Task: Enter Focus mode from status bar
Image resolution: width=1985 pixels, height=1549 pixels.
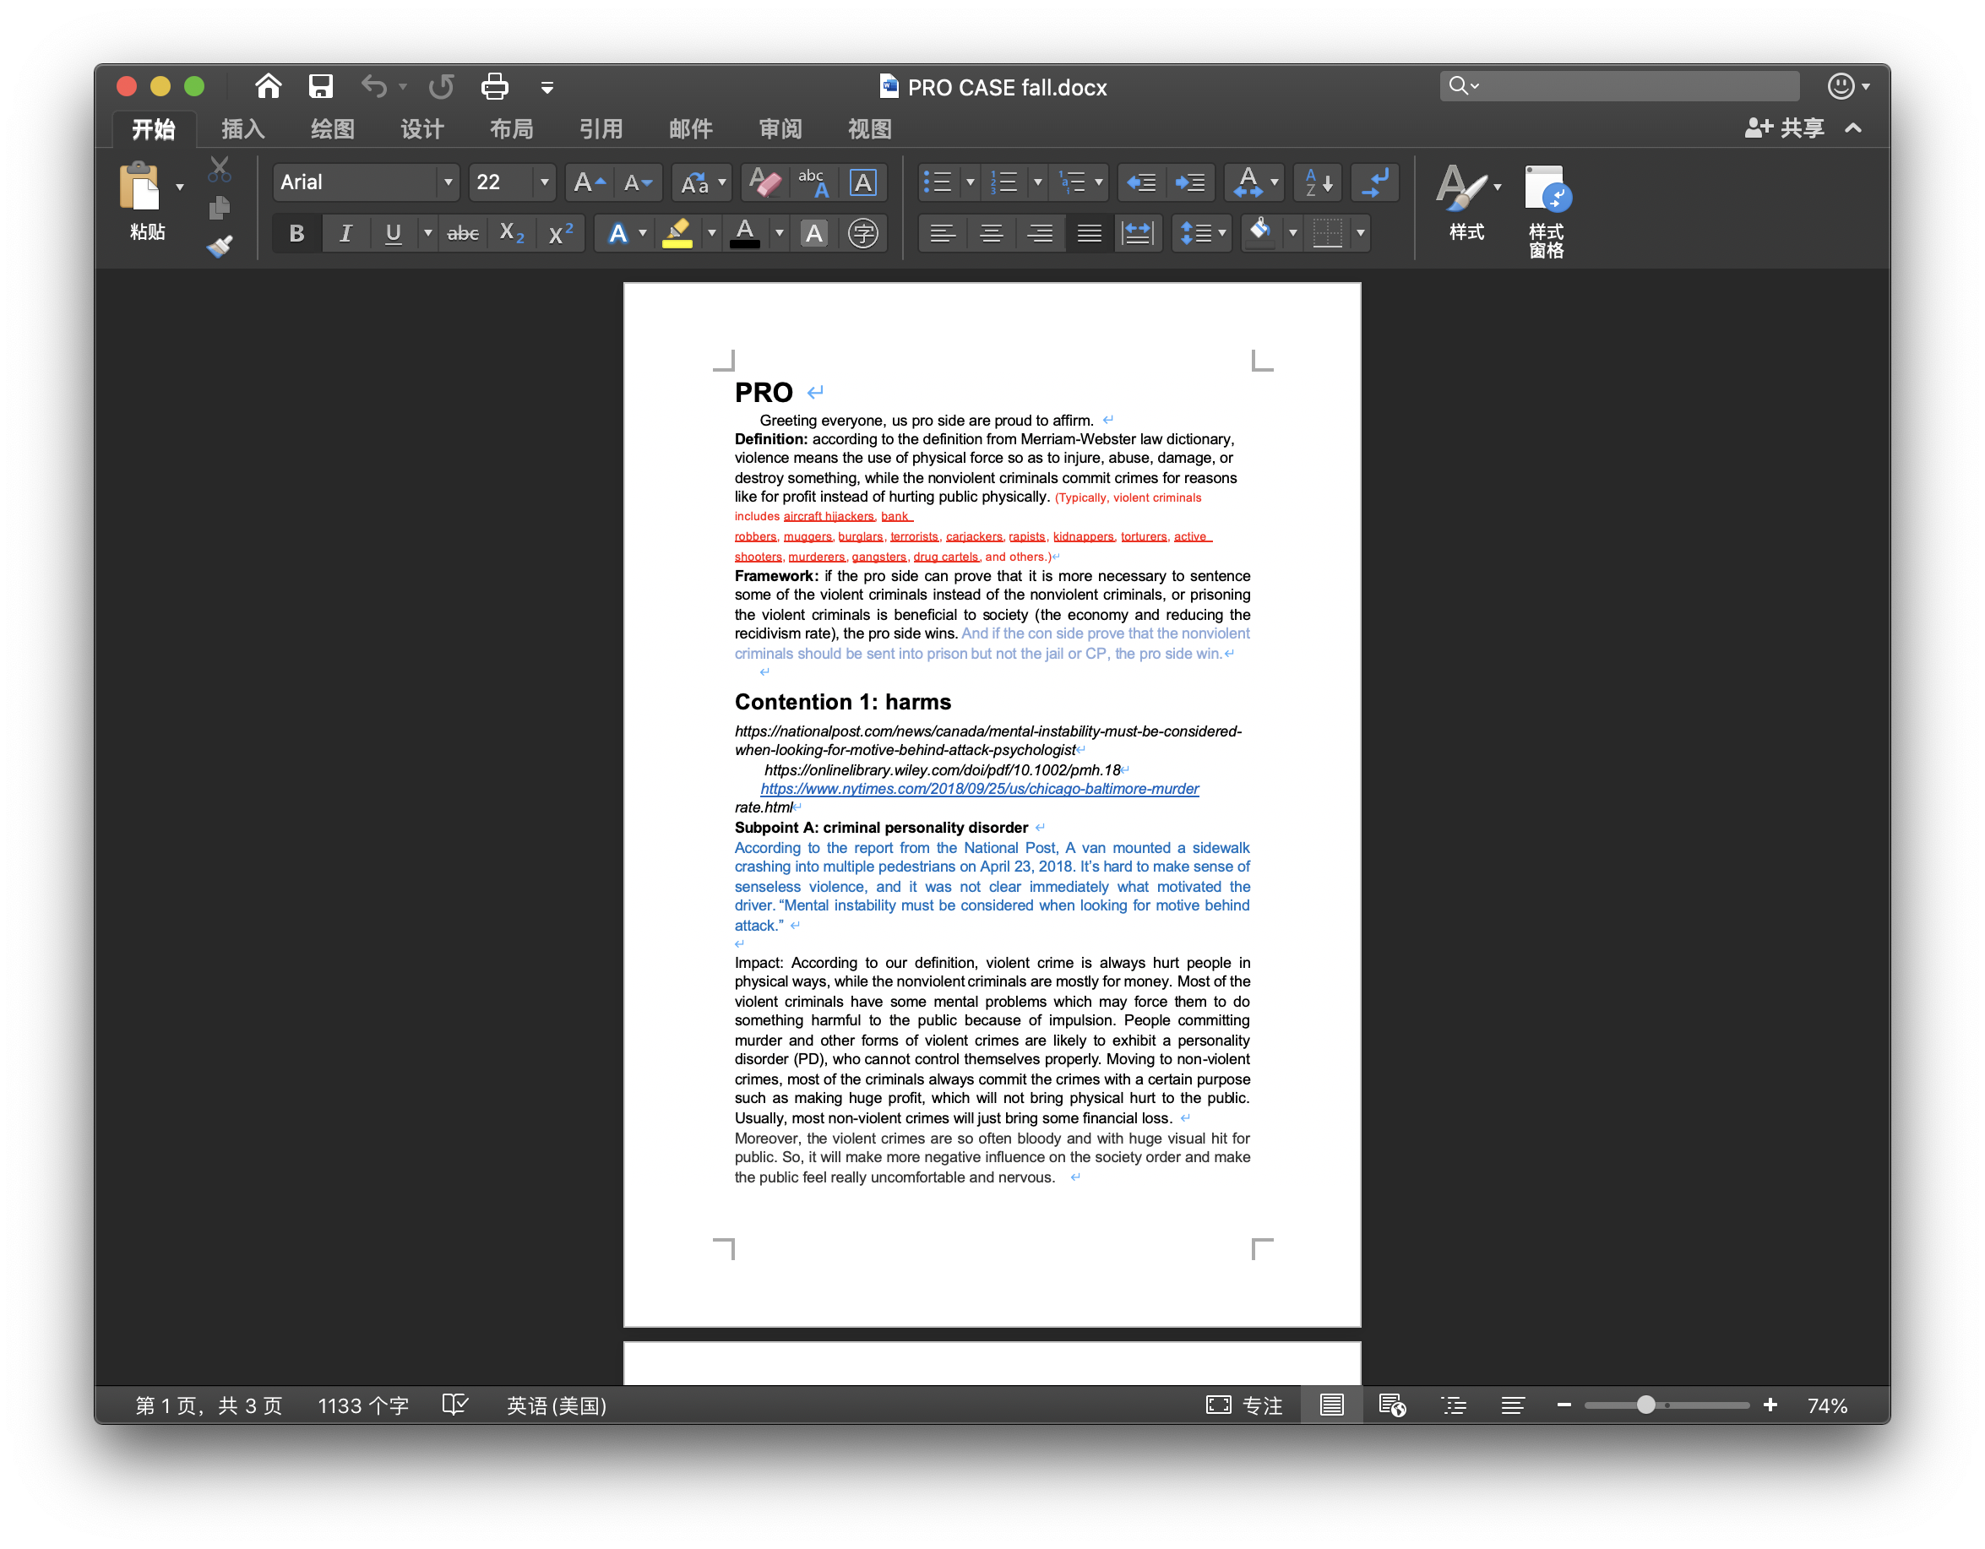Action: point(1244,1405)
